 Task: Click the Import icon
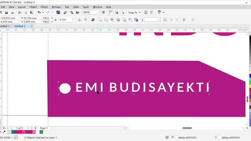click(65, 13)
